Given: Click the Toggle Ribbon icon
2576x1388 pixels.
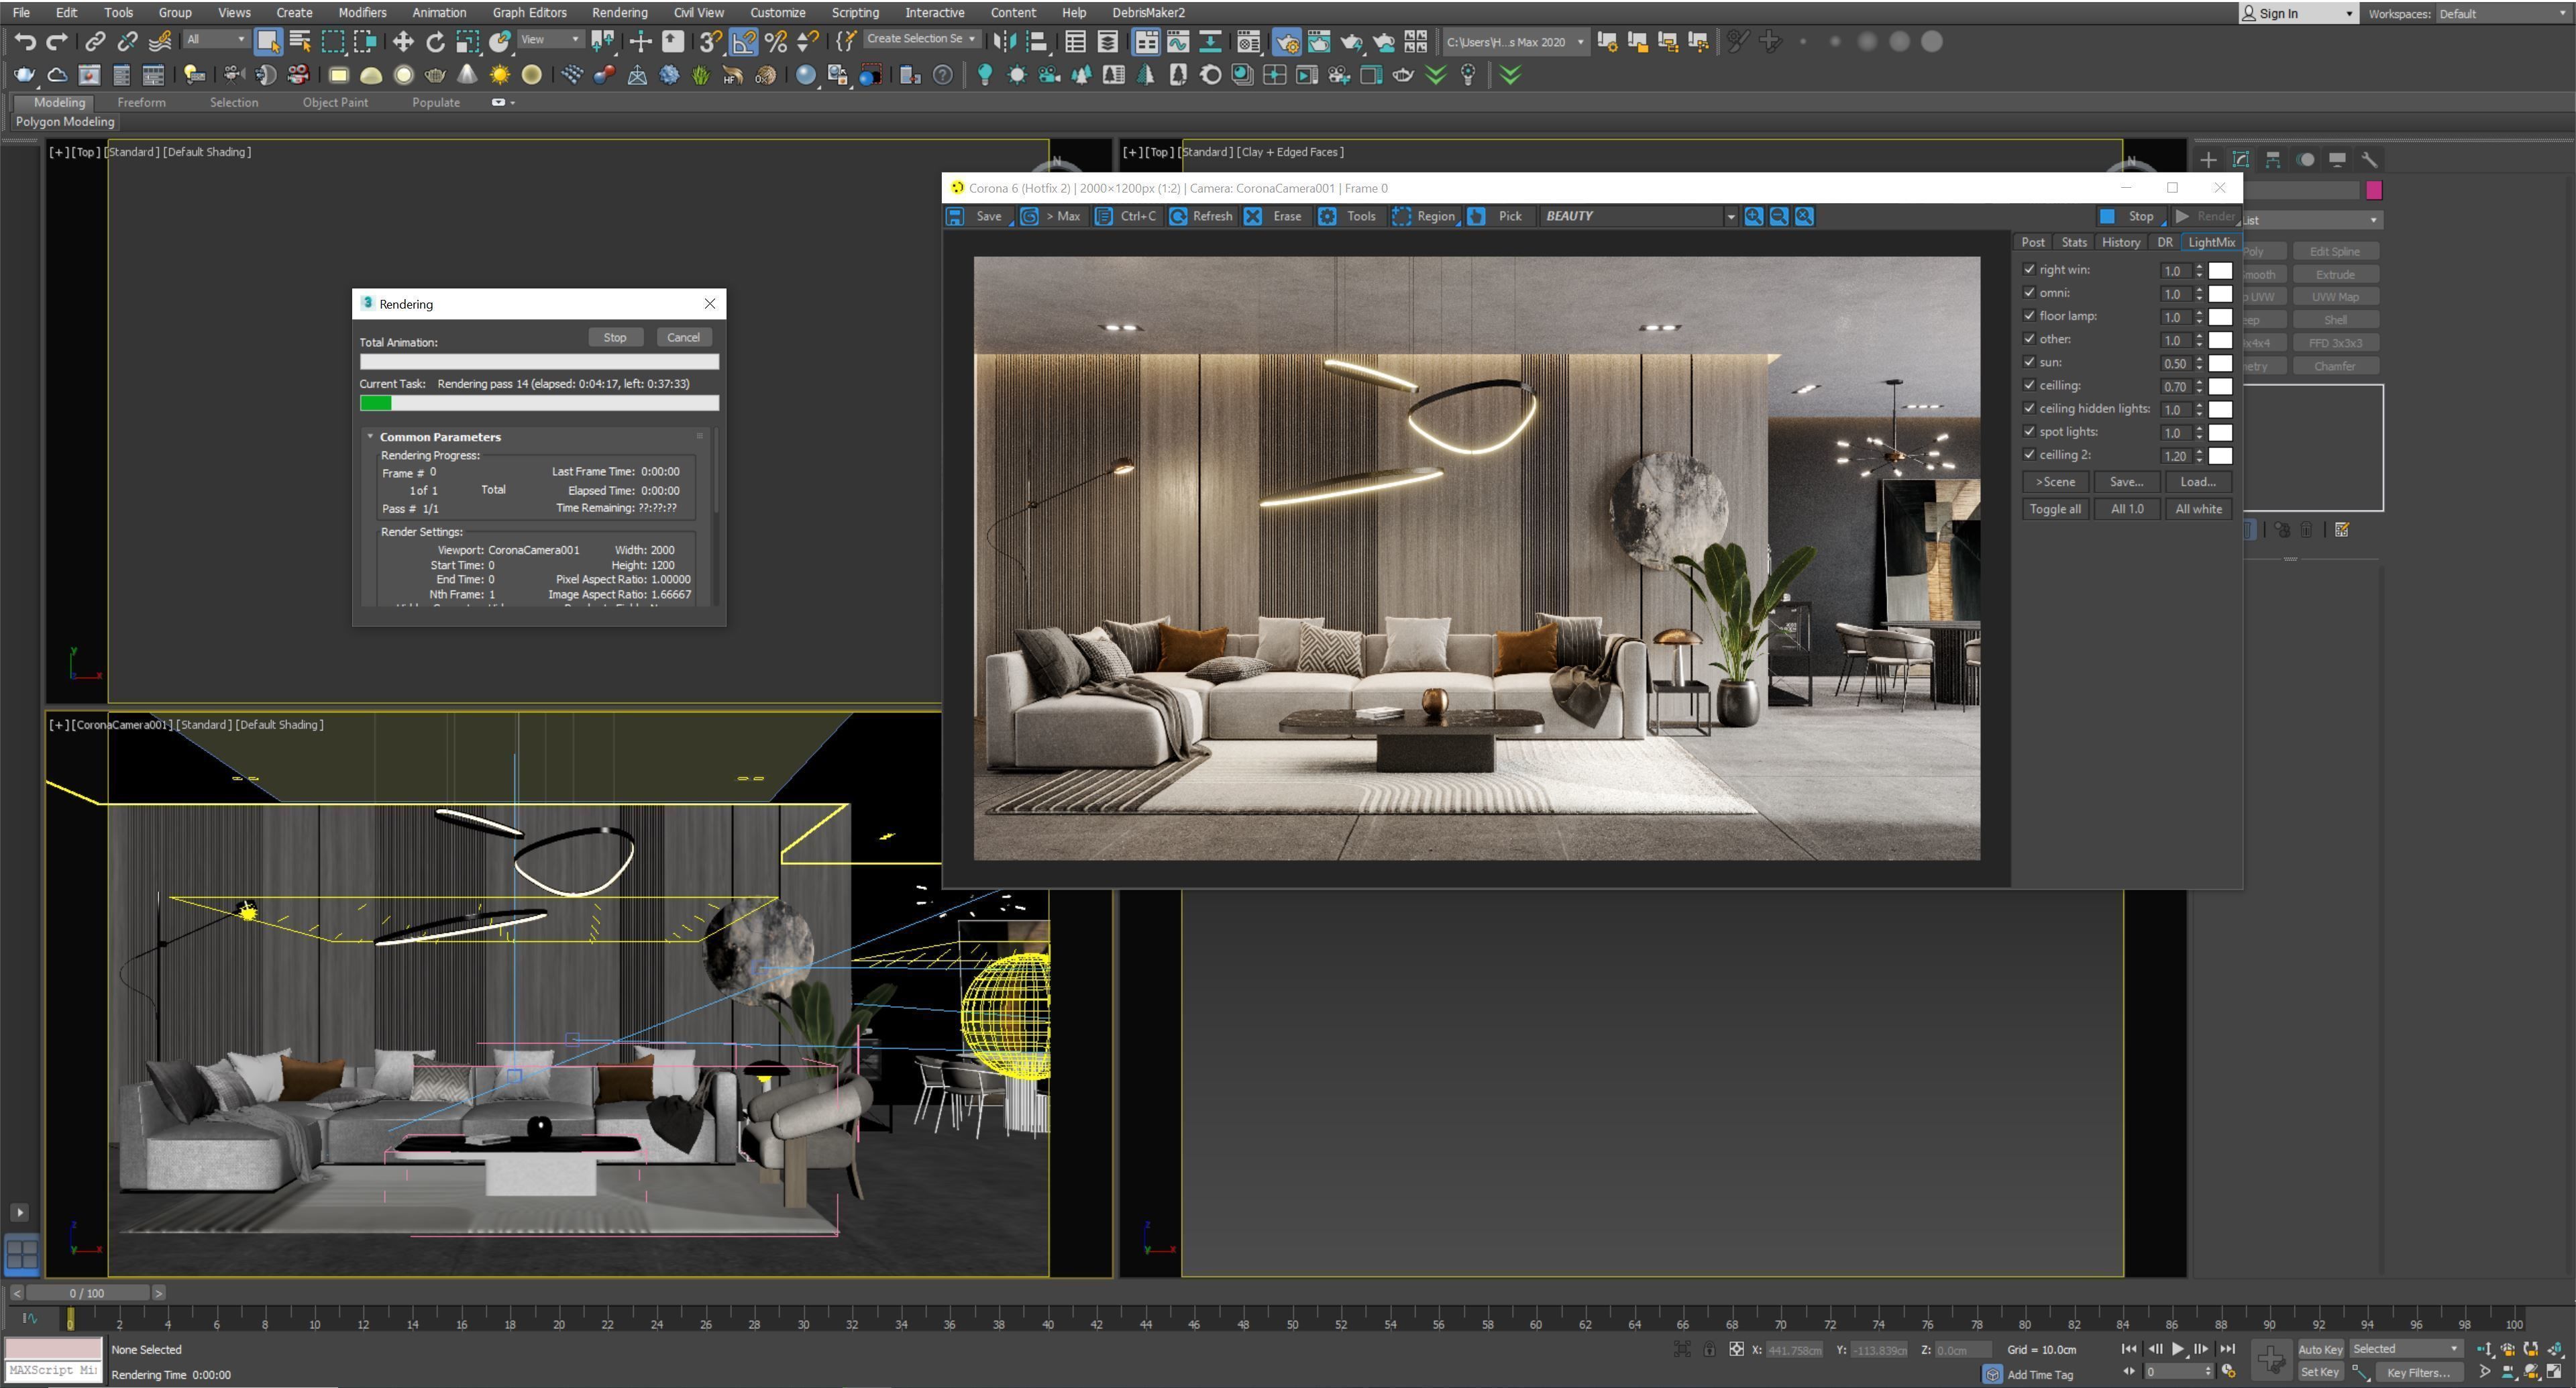Looking at the screenshot, I should click(1146, 41).
